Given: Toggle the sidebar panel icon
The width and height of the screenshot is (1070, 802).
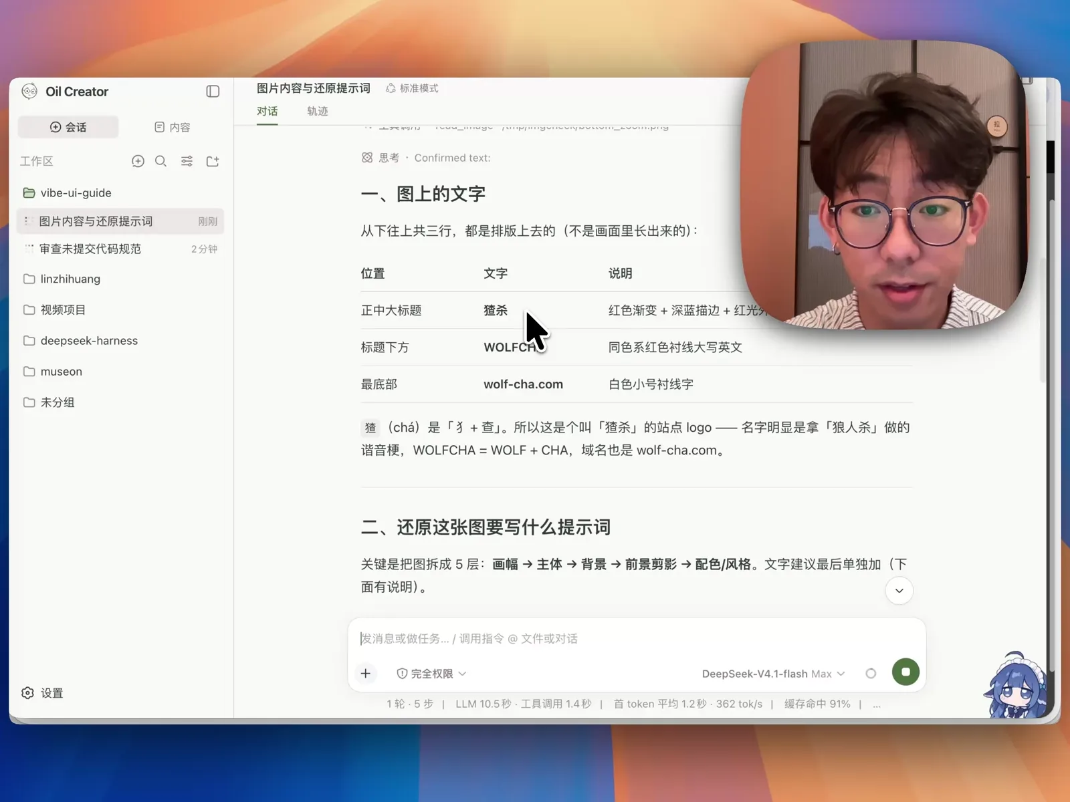Looking at the screenshot, I should 213,92.
